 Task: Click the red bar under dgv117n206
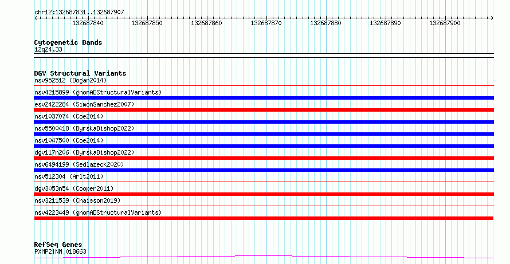(x=264, y=158)
